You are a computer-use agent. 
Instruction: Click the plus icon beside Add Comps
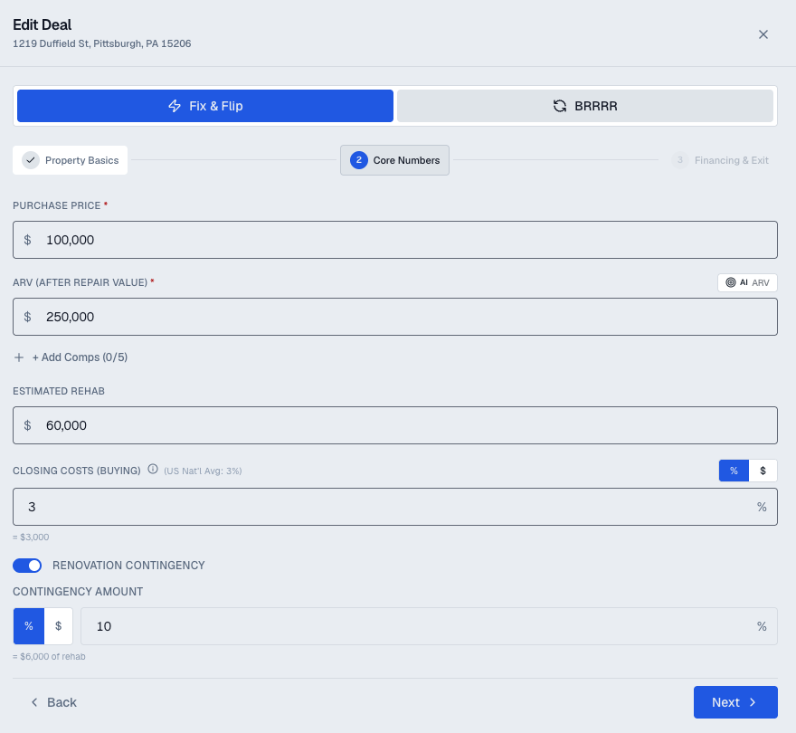coord(19,357)
